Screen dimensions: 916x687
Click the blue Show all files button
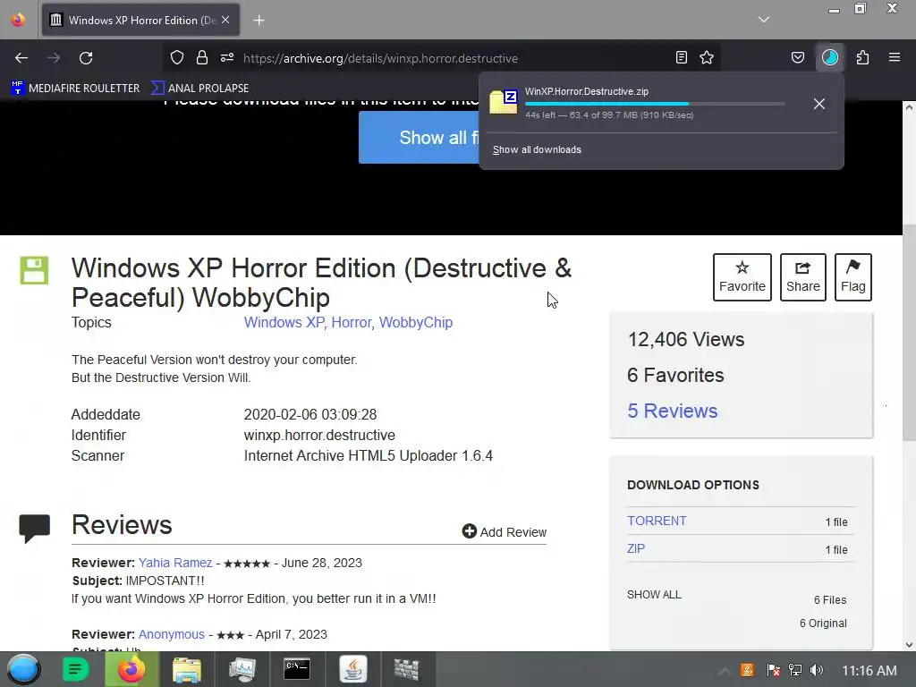pyautogui.click(x=420, y=138)
